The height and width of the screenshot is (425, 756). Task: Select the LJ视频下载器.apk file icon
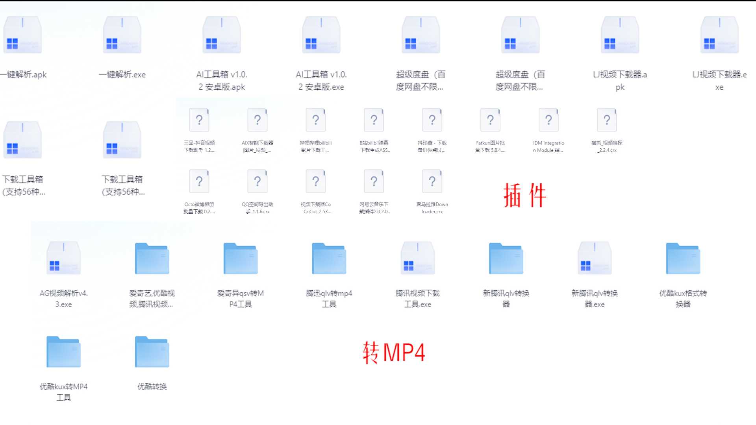pyautogui.click(x=620, y=35)
